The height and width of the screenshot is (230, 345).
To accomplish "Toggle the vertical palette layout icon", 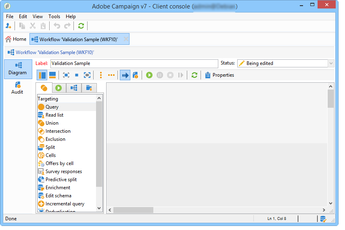I will (42, 75).
